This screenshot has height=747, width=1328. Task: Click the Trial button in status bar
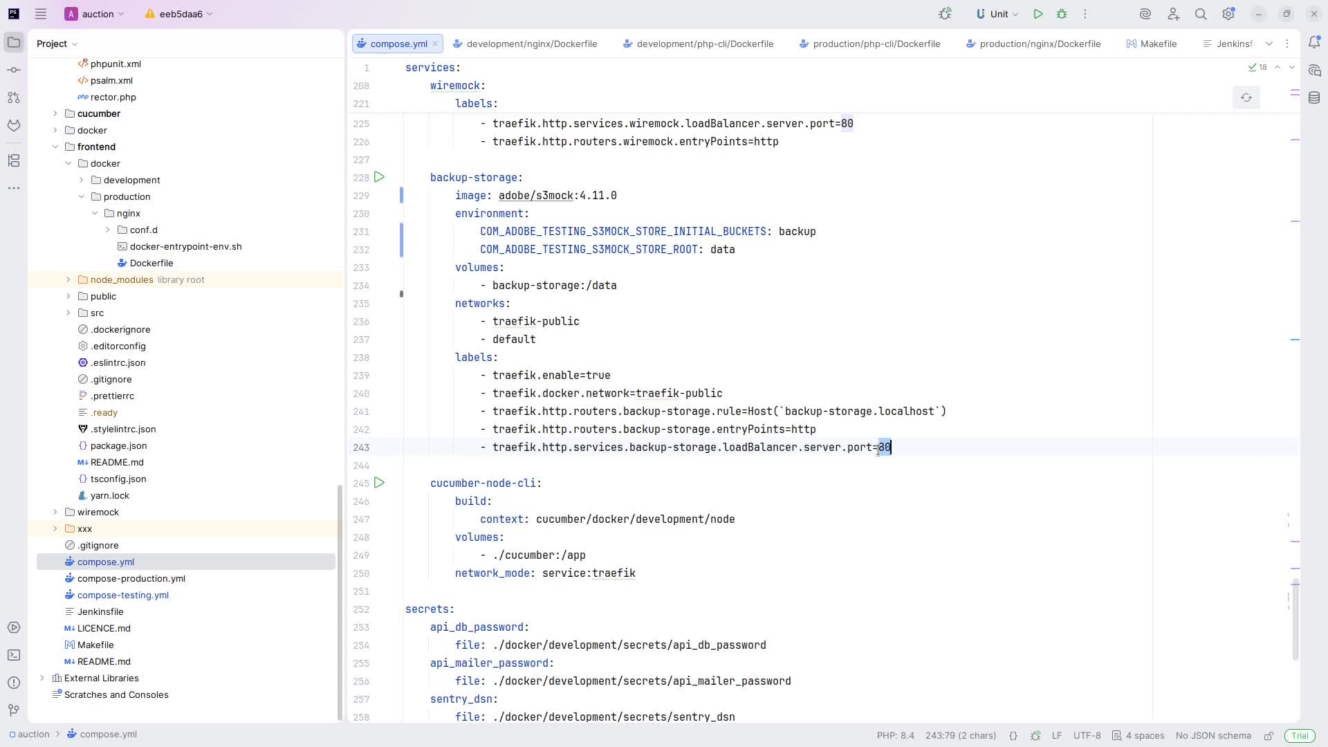[x=1300, y=735]
